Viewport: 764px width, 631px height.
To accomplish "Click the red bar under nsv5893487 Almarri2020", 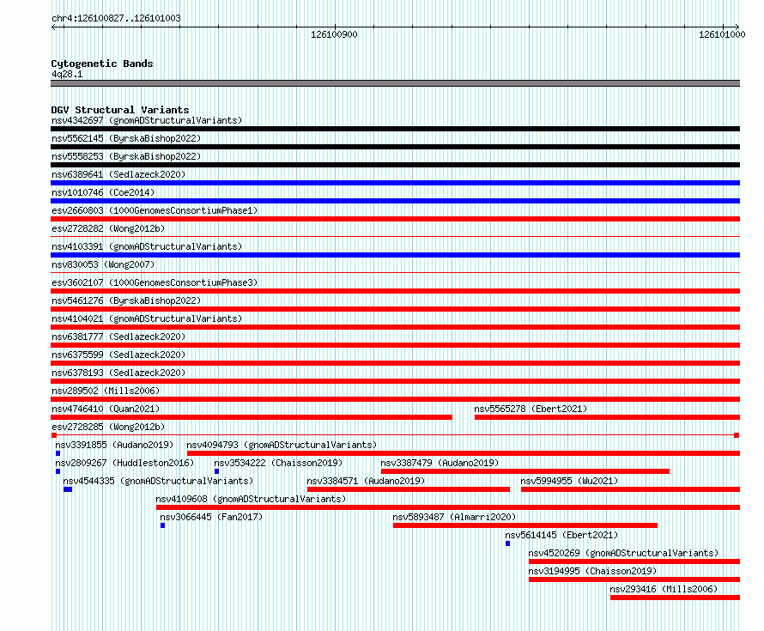I will (x=525, y=525).
